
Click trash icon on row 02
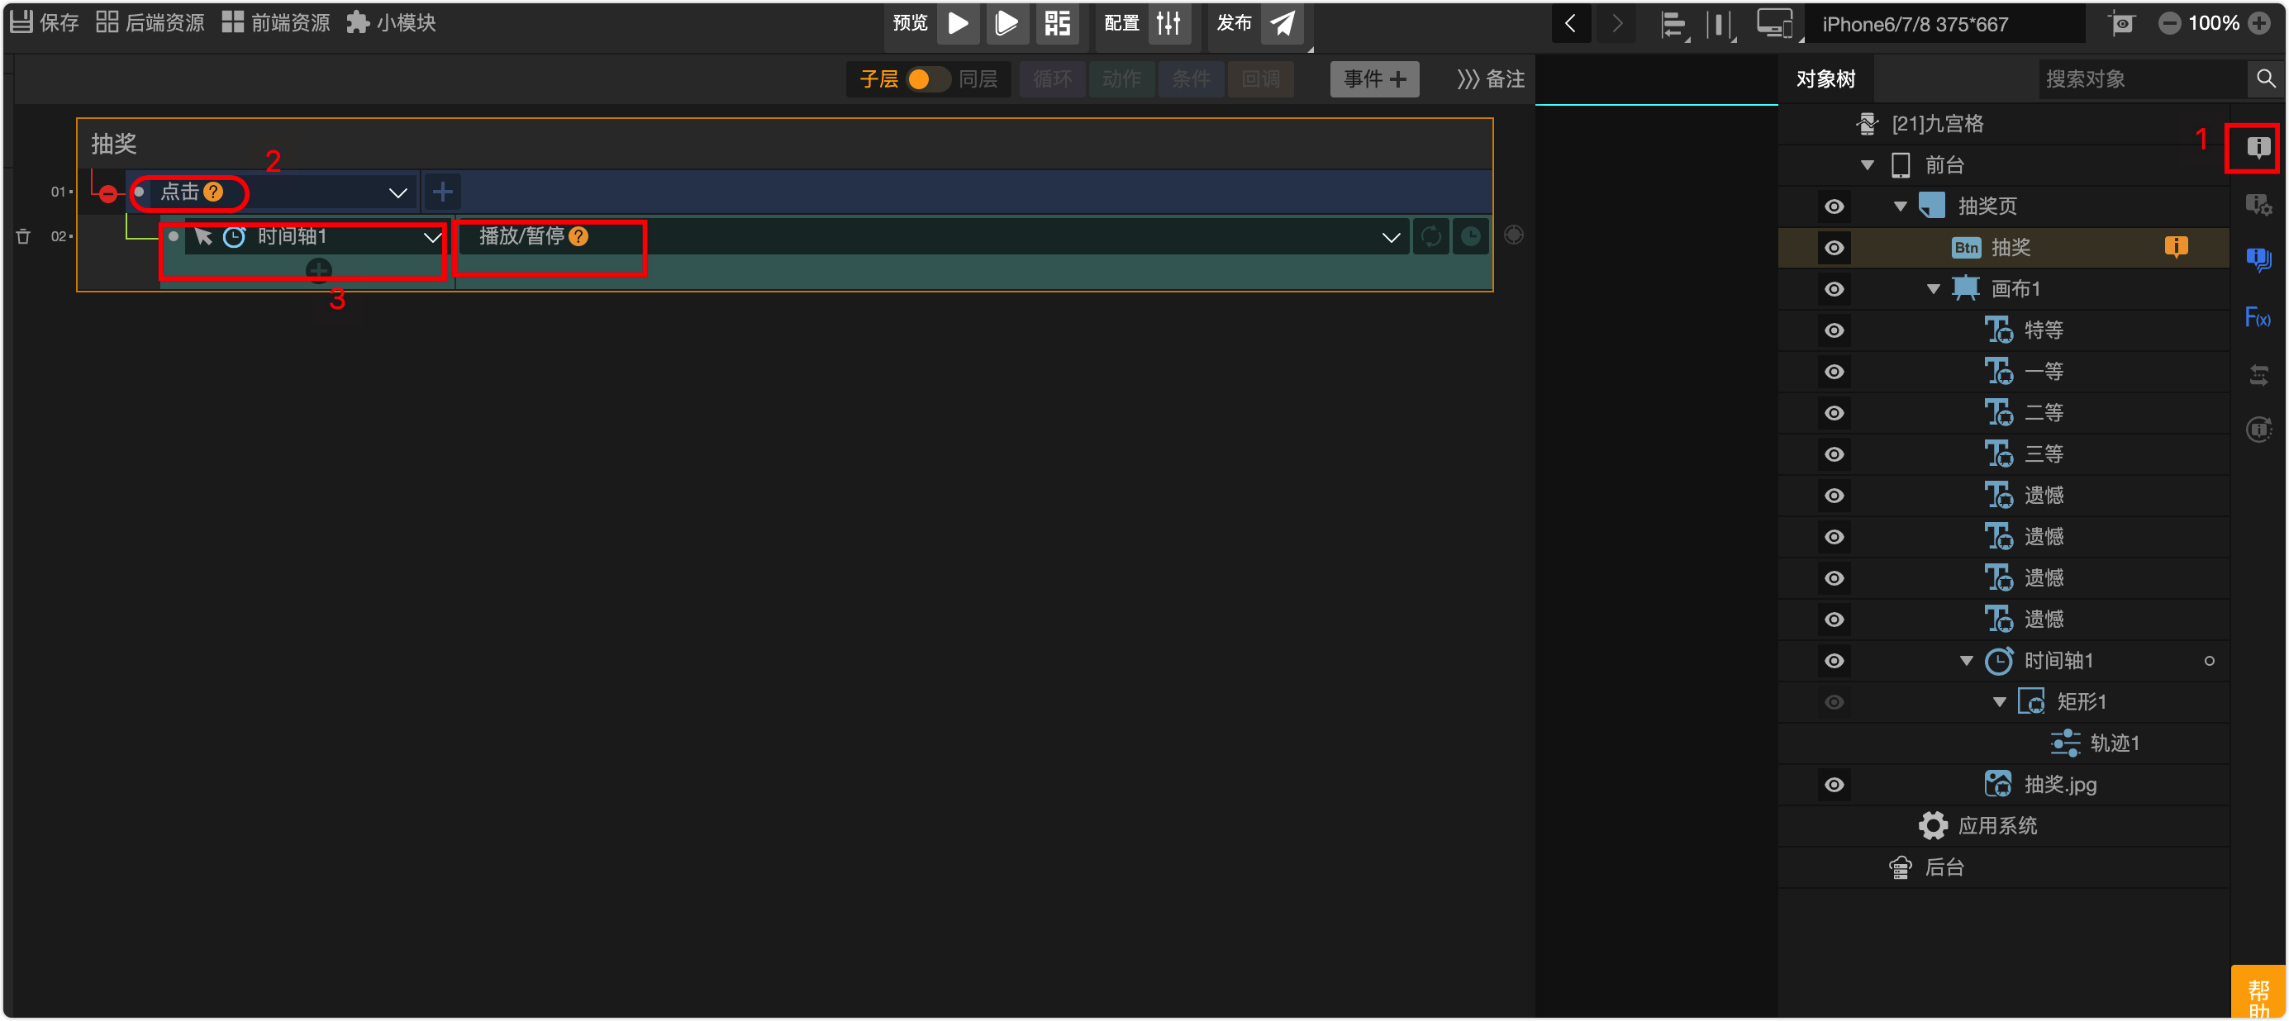coord(24,236)
